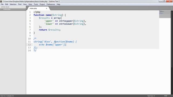
Task: Open Tab Size 4 setting in status bar
Action: 151,96
